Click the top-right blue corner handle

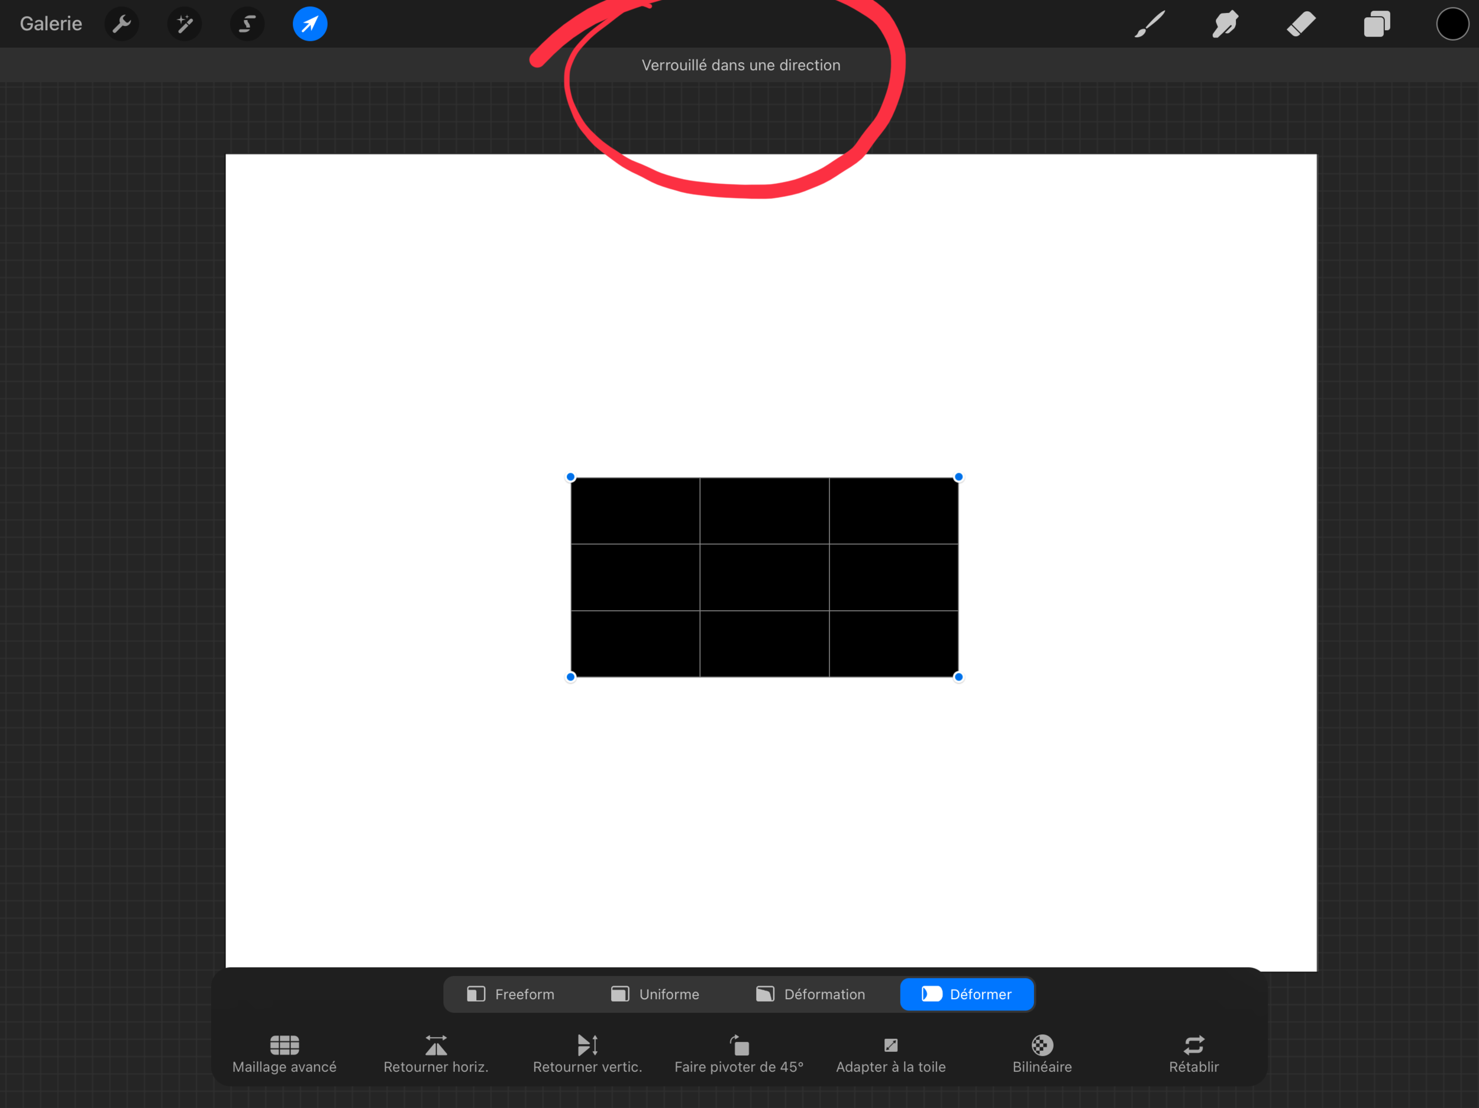pyautogui.click(x=958, y=477)
